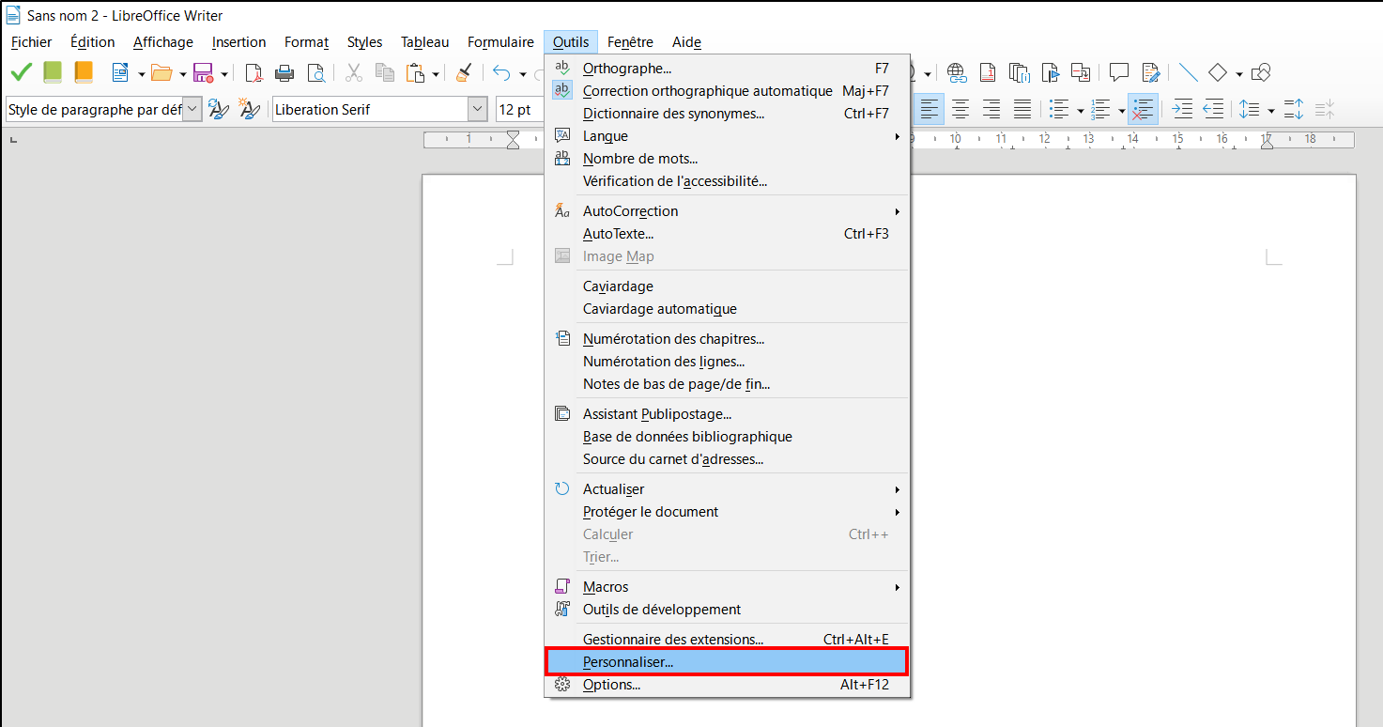Expand the numbered list style arrow
Screen dimensions: 1383x727
coord(1121,110)
